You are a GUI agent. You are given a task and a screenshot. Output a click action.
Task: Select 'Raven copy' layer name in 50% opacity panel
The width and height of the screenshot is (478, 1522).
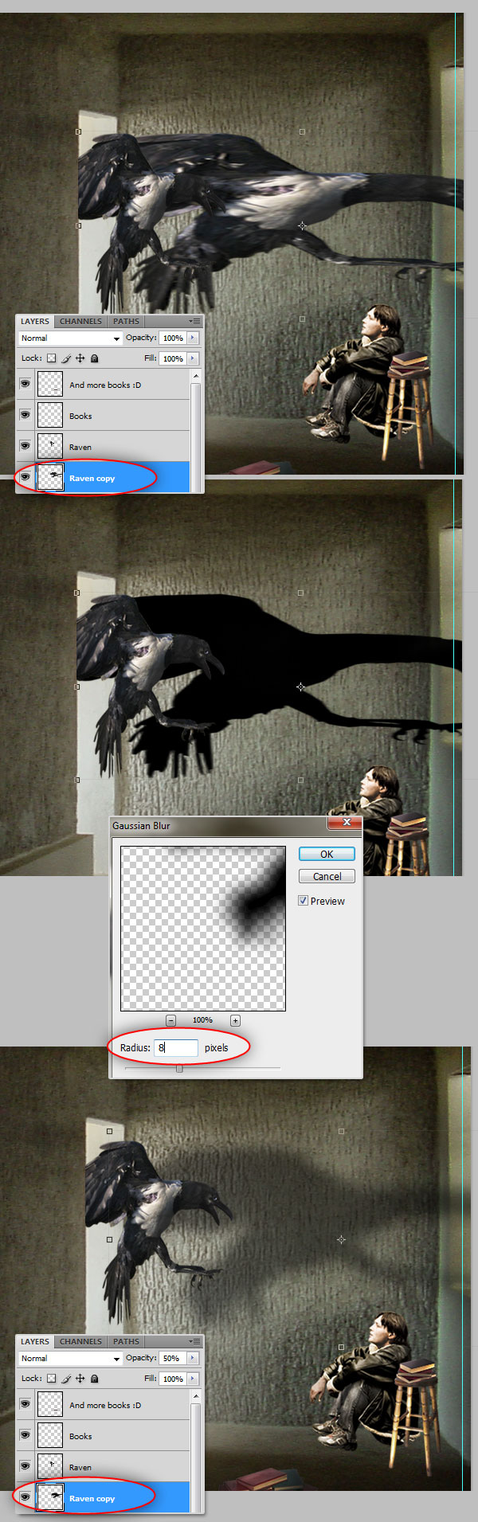click(92, 1499)
